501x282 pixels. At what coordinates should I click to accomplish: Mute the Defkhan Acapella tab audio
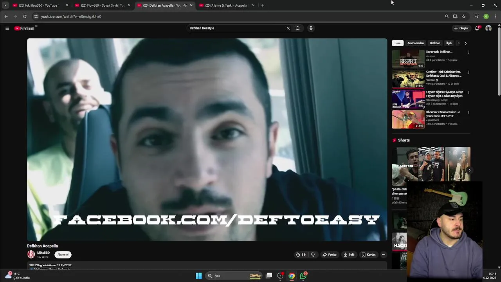[185, 5]
